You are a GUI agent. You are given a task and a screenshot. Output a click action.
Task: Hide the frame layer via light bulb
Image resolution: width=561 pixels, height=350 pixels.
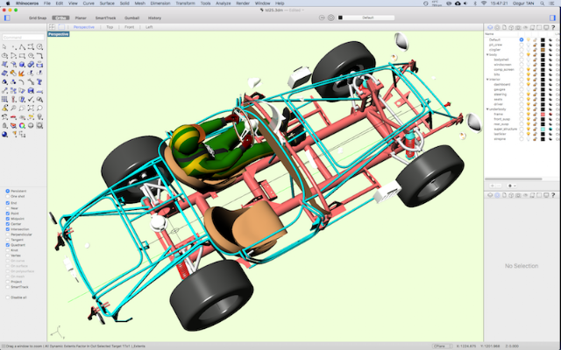[x=529, y=114]
